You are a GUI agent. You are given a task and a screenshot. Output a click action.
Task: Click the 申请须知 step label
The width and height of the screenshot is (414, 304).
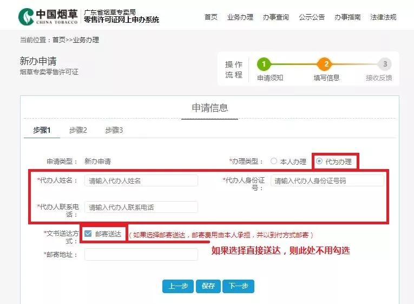point(270,77)
